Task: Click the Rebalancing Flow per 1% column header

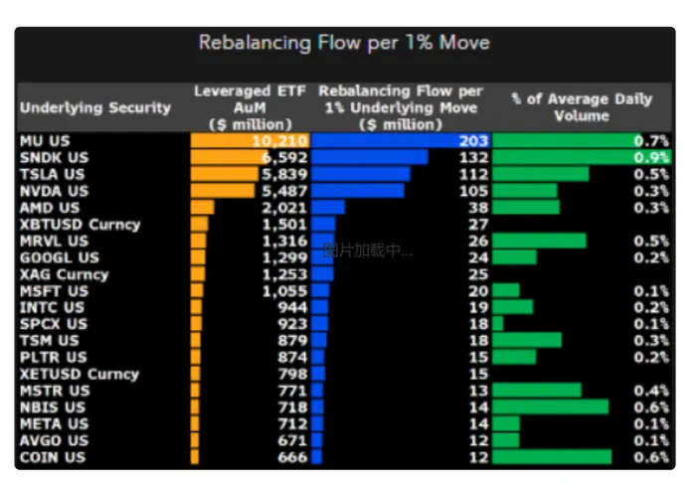Action: pos(401,107)
